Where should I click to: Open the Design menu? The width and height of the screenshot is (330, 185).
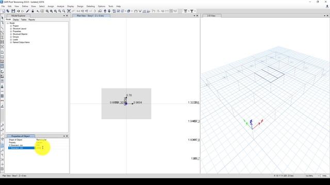point(80,6)
